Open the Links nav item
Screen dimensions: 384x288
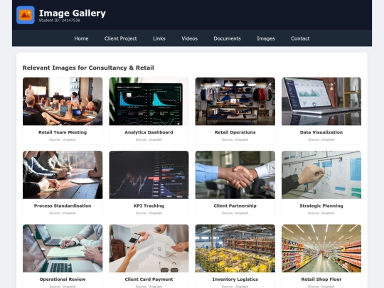(x=159, y=38)
